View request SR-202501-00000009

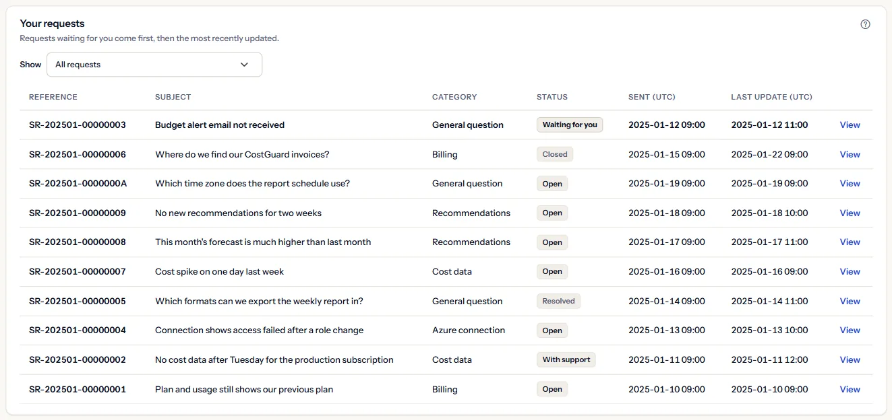point(850,213)
